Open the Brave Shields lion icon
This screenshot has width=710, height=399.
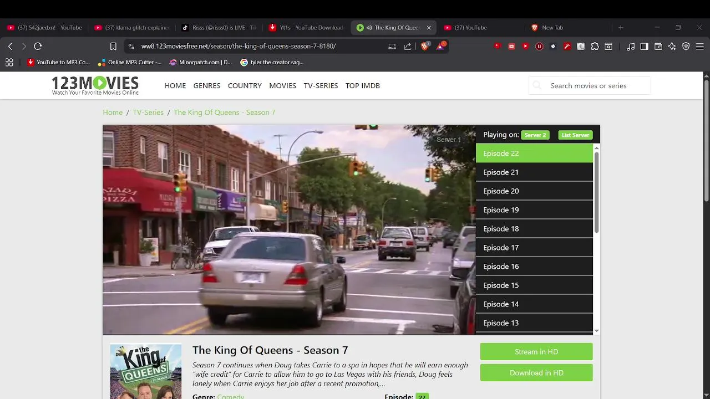click(425, 46)
